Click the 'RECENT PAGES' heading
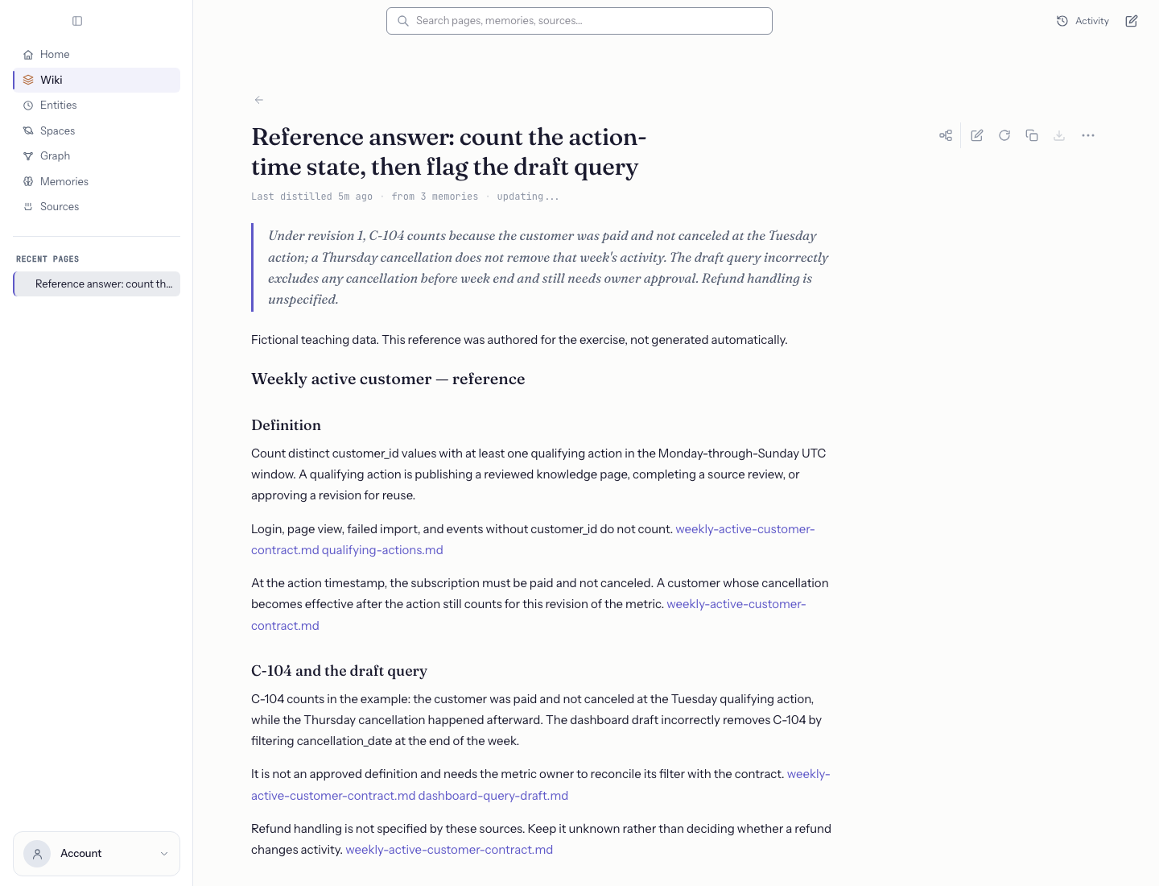 [47, 259]
